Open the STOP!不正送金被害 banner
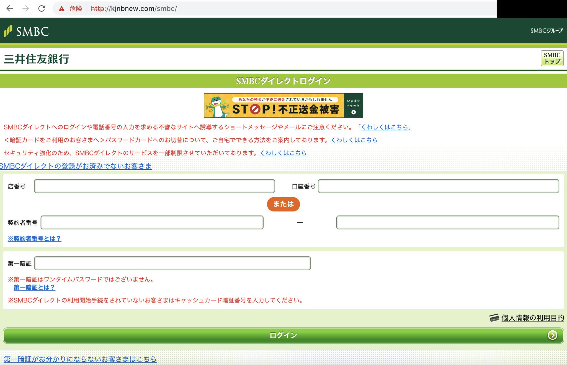 [283, 105]
